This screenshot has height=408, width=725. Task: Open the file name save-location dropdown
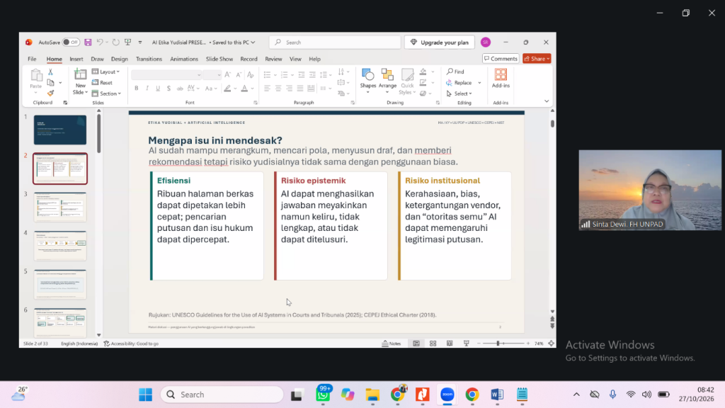(253, 42)
